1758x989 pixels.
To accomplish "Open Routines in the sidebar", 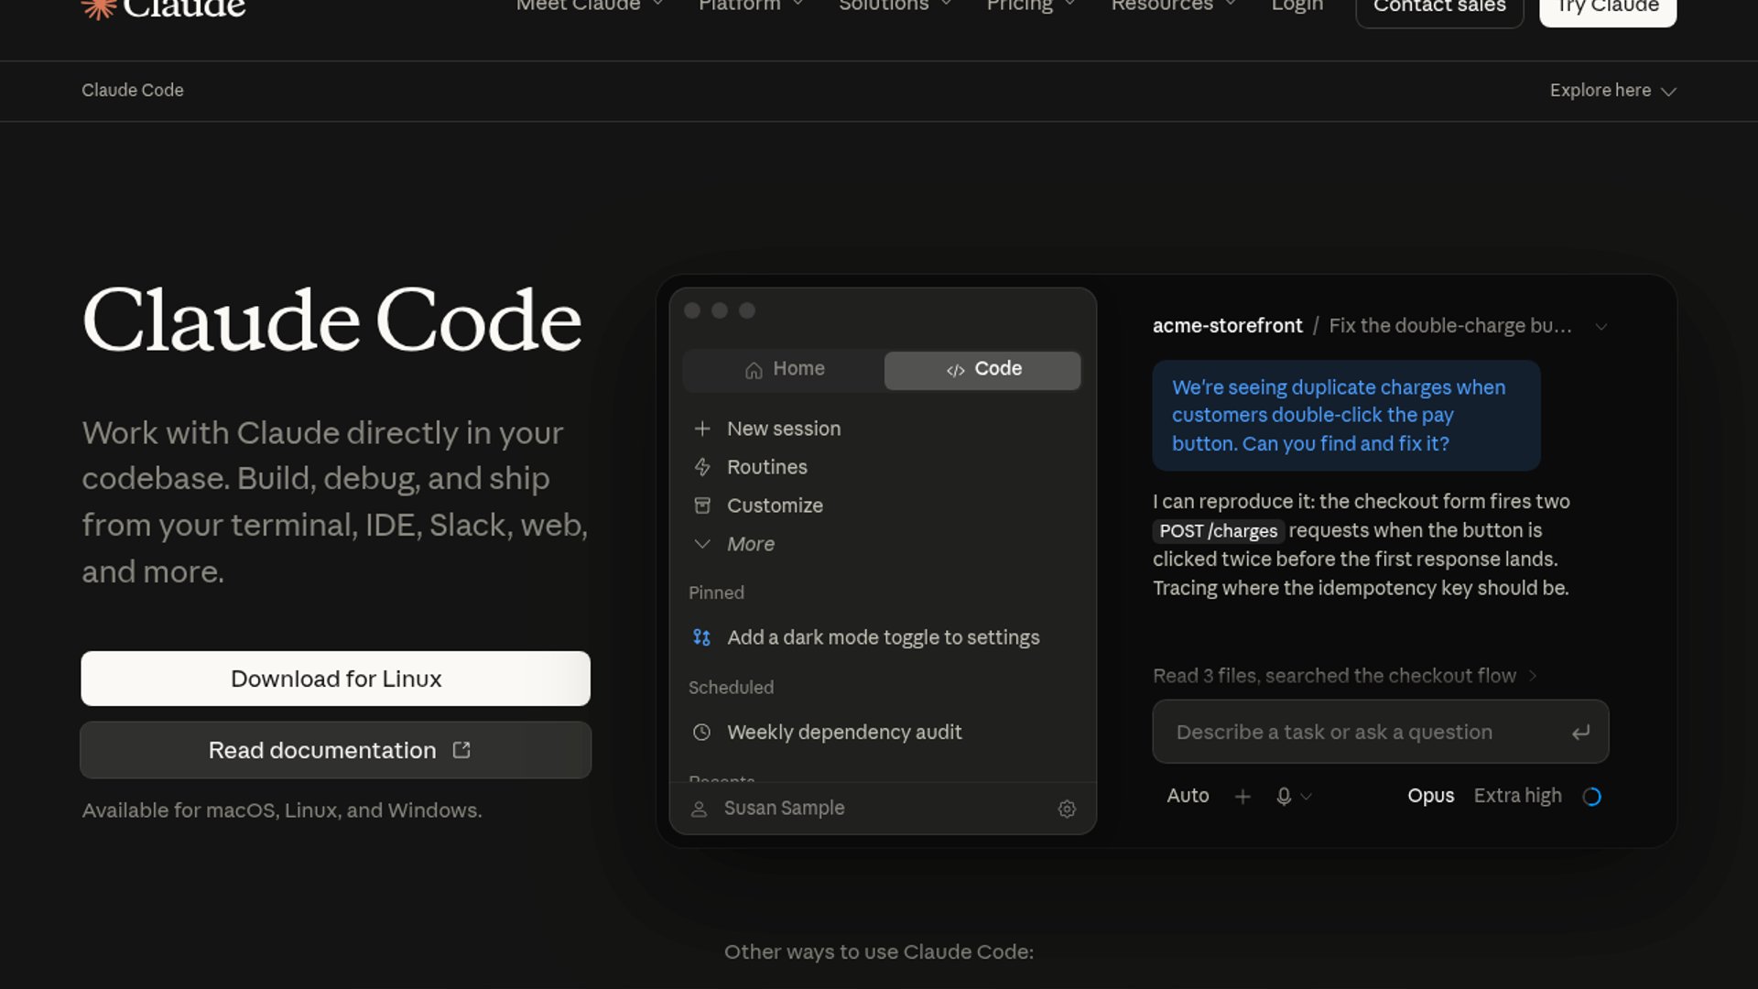I will (767, 467).
